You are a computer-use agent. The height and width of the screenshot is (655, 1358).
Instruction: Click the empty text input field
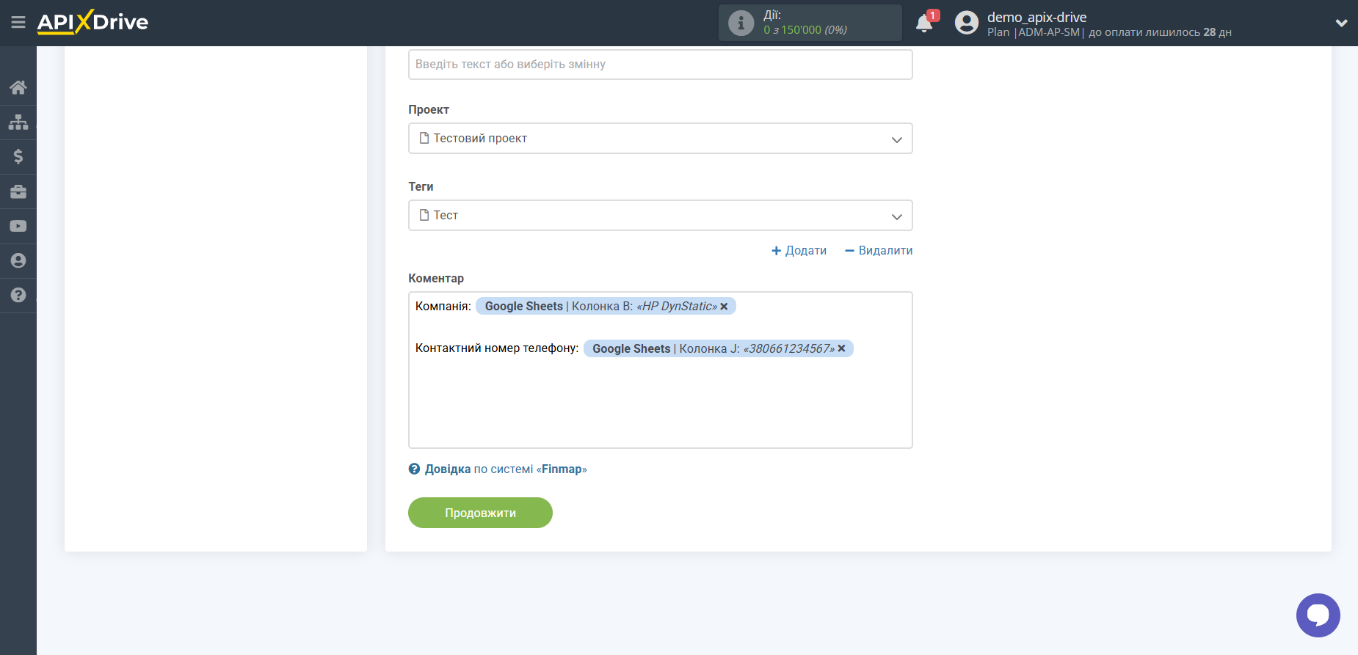(660, 65)
